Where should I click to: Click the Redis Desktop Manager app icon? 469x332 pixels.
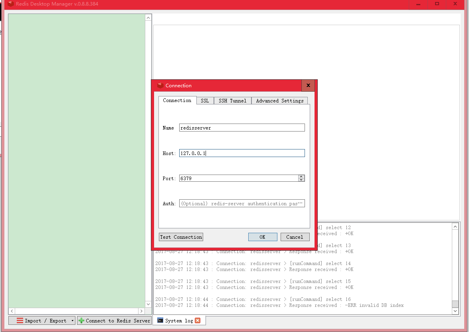point(11,4)
